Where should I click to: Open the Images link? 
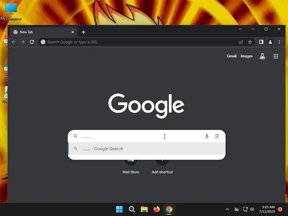point(246,56)
